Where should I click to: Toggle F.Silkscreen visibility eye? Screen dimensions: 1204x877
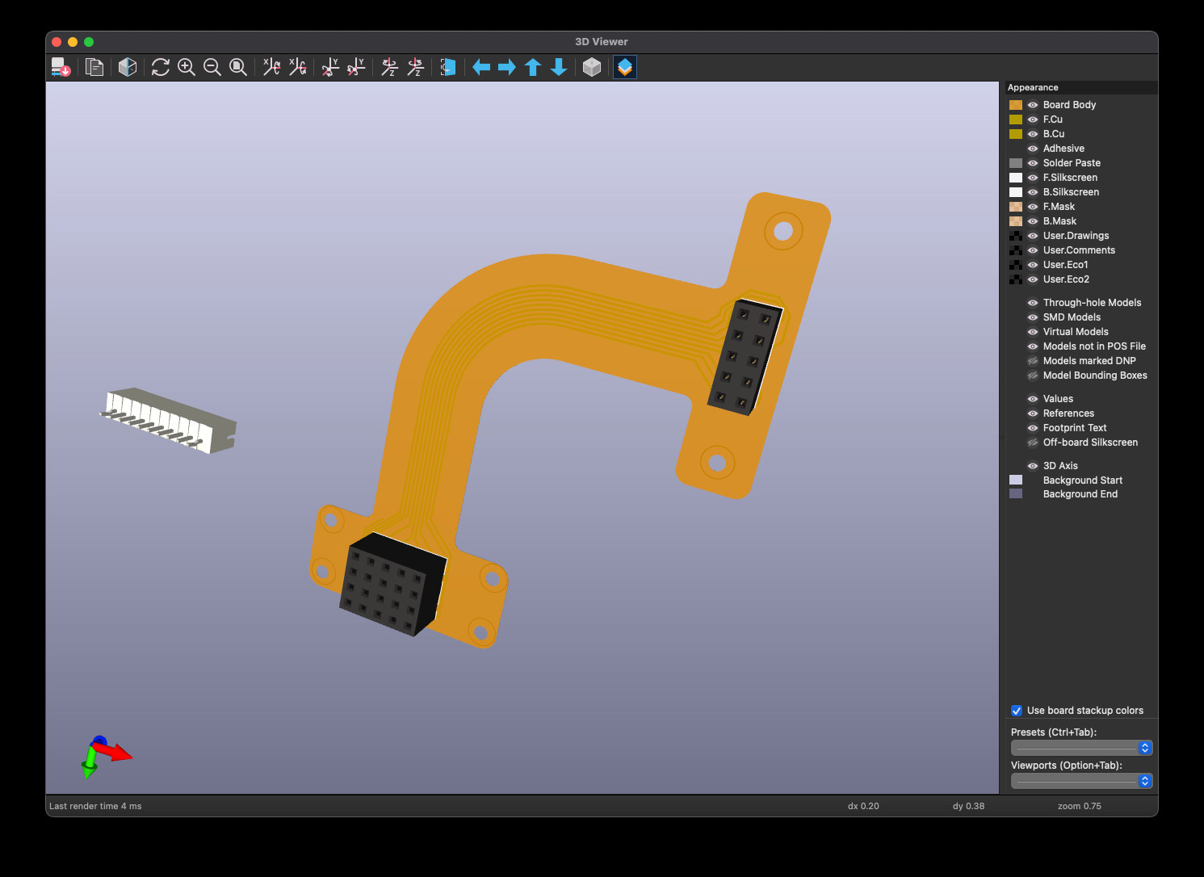tap(1033, 178)
